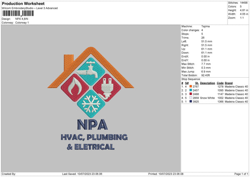Click the 'Stop Sequence:' label

[x=191, y=79]
